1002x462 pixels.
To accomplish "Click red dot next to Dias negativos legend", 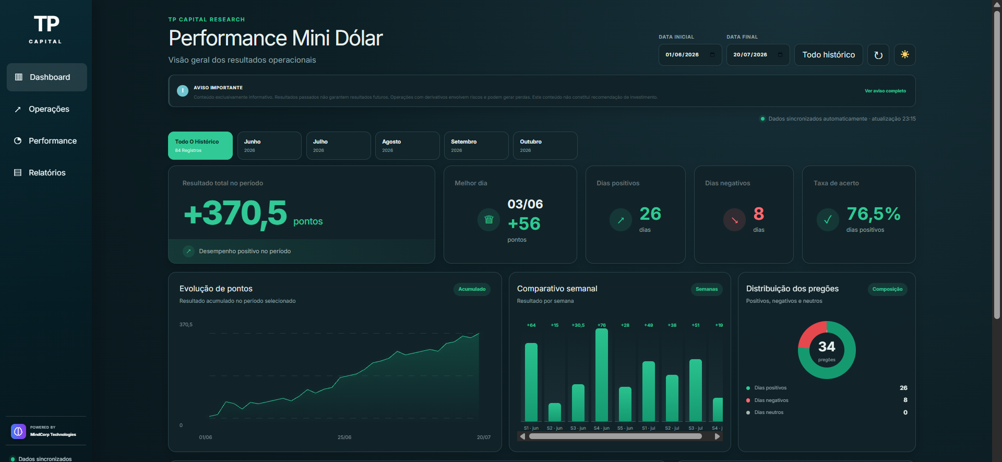I will pyautogui.click(x=748, y=400).
